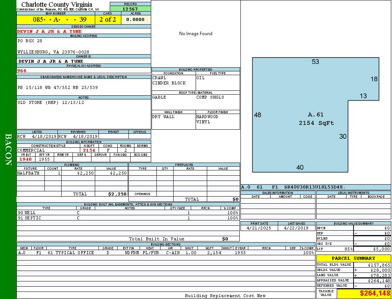Select the physical 911 address 966

pyautogui.click(x=22, y=70)
